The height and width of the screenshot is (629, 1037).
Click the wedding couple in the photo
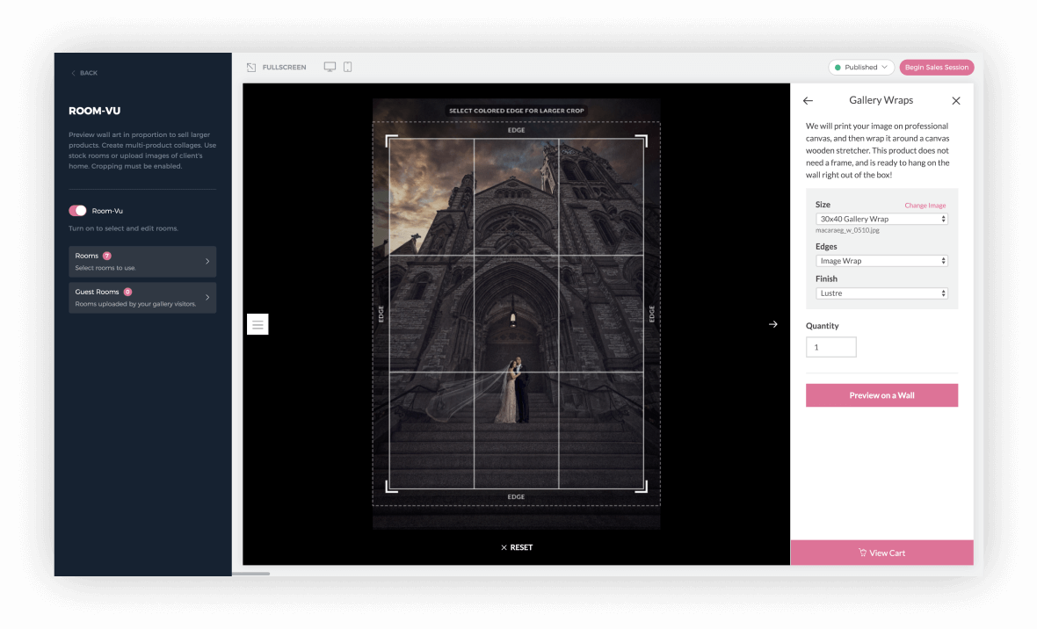coord(514,391)
